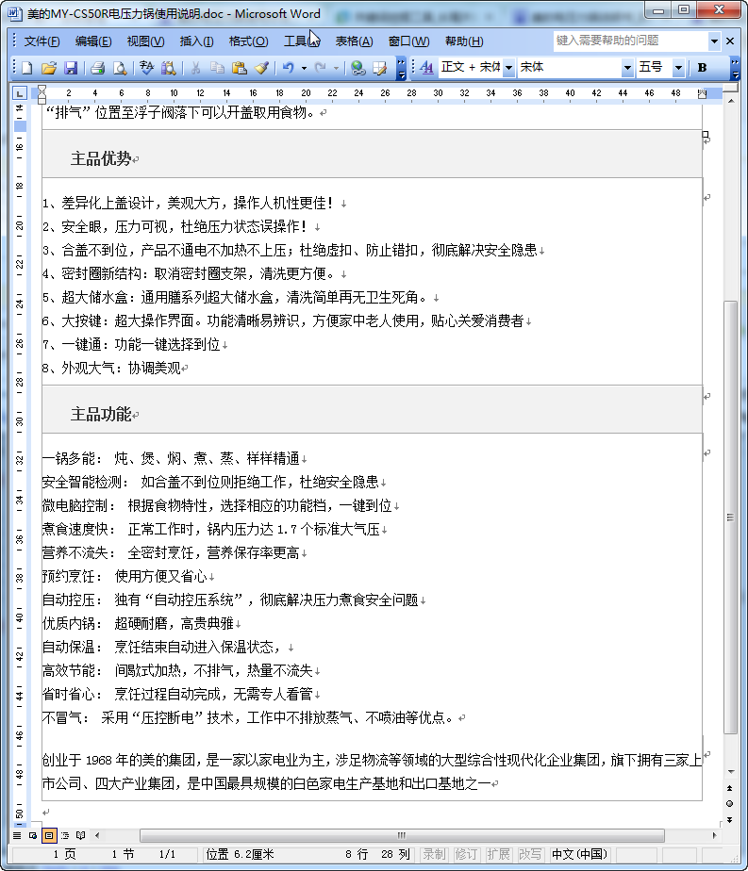The width and height of the screenshot is (748, 871).
Task: Switch to Normal view
Action: tap(17, 835)
